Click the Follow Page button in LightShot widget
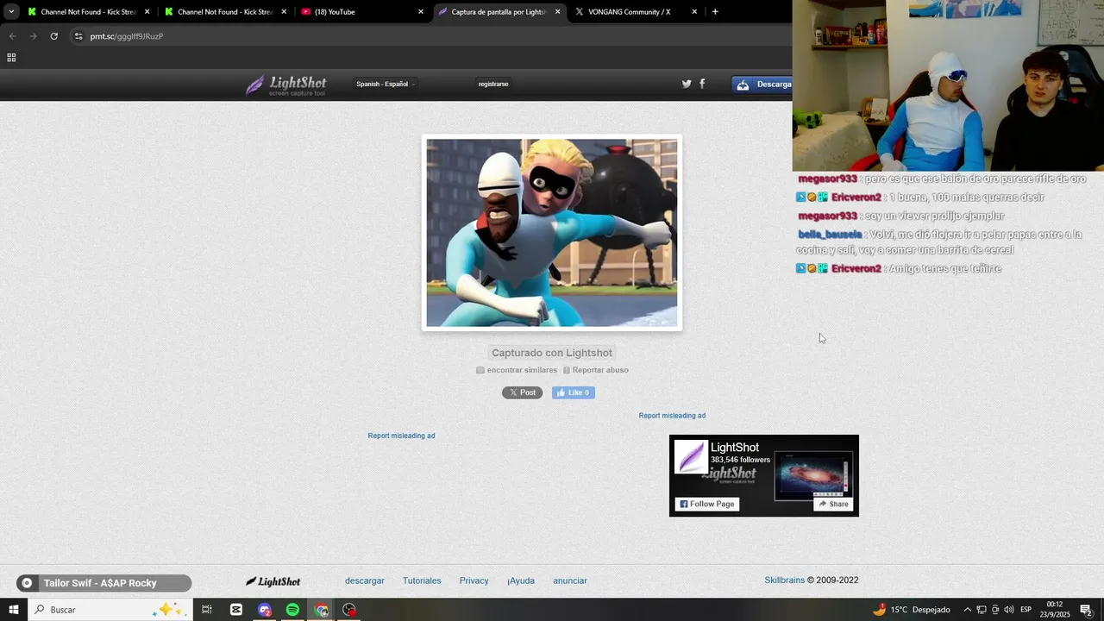Image resolution: width=1104 pixels, height=621 pixels. 707,504
